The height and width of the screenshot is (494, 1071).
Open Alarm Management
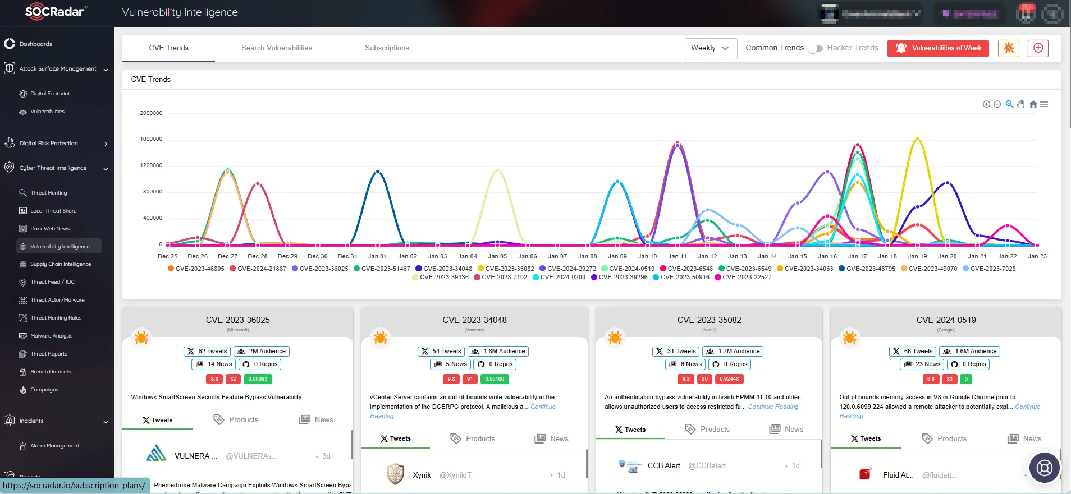(x=54, y=446)
